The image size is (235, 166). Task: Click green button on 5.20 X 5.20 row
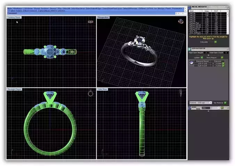(223, 66)
